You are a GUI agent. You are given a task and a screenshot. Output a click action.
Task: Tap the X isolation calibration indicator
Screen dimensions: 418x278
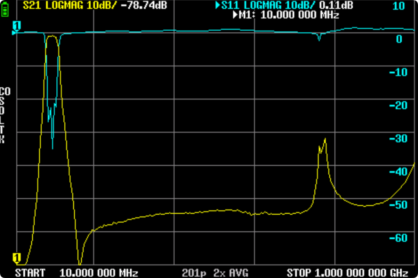coord(2,139)
